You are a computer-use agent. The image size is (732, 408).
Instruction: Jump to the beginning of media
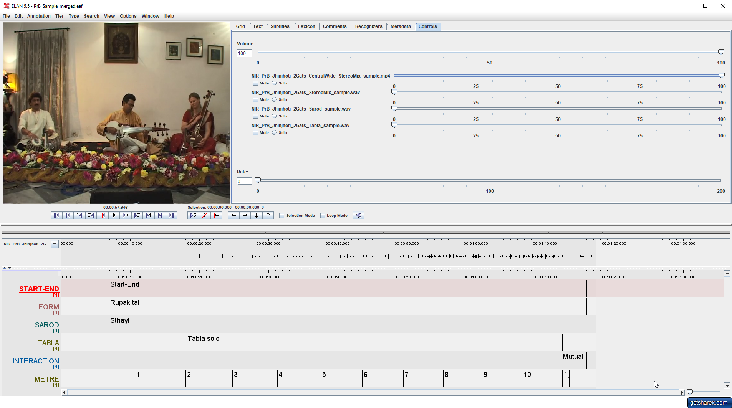click(56, 215)
